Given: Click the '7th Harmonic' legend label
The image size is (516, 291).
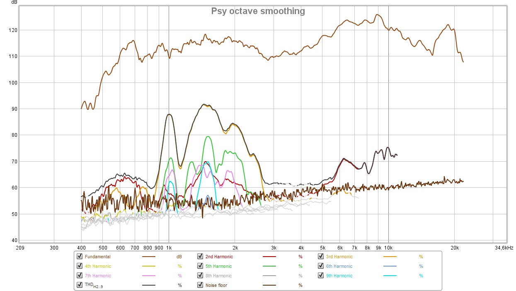Looking at the screenshot, I should click(x=98, y=276).
